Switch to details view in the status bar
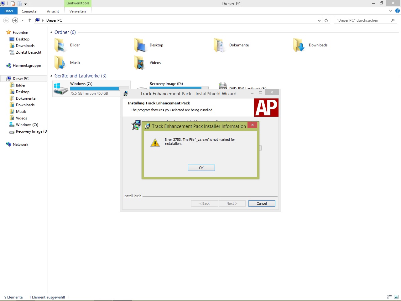Screen dimensions: 401x301 click(389, 297)
